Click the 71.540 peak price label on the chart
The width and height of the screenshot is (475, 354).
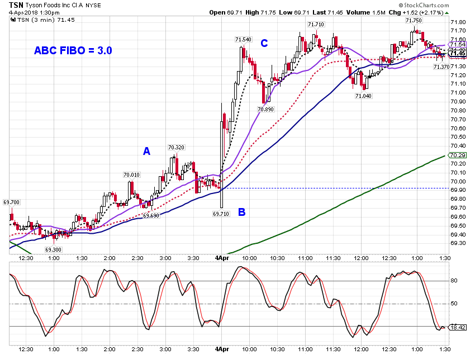(x=243, y=40)
